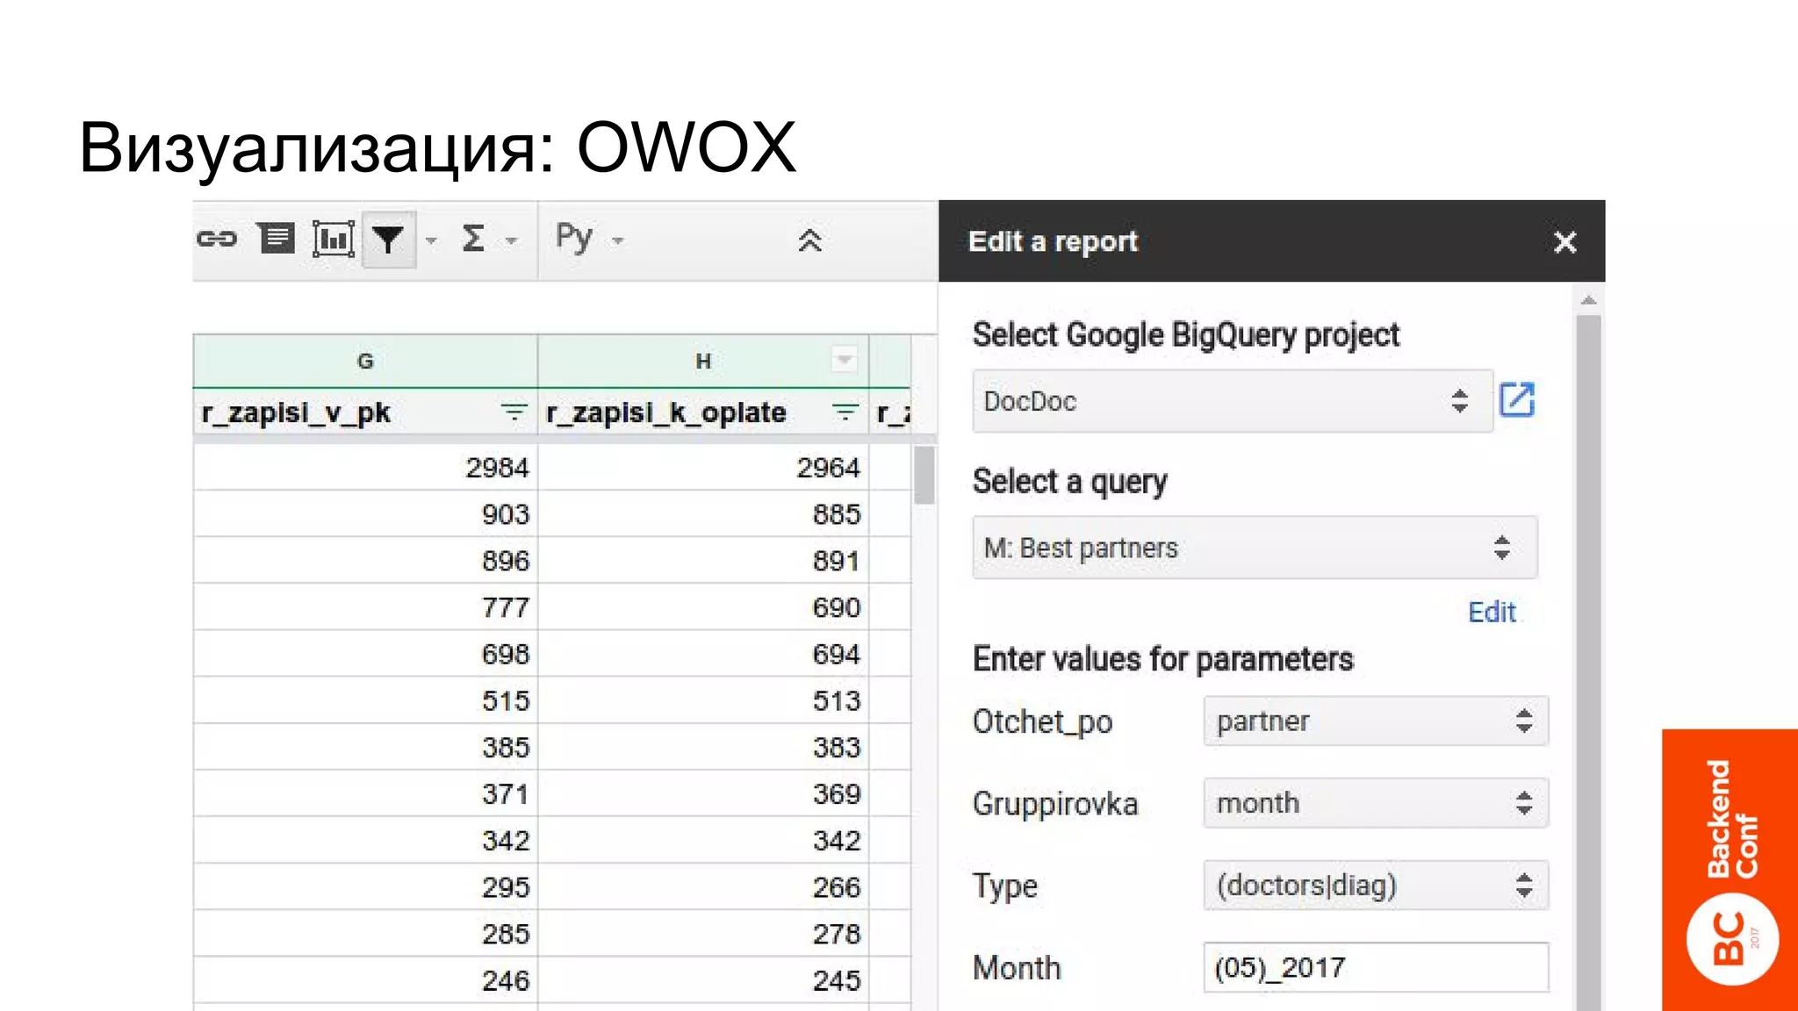The height and width of the screenshot is (1011, 1798).
Task: Click the Sigma functions icon
Action: pos(474,239)
